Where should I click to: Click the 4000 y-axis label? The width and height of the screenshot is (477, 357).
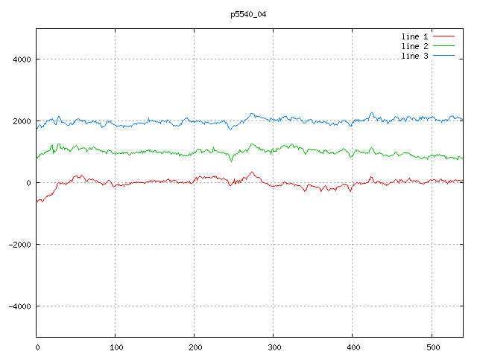pyautogui.click(x=22, y=59)
